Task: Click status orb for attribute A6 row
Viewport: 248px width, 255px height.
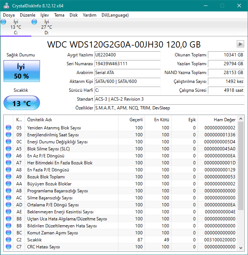Action: click(8, 156)
